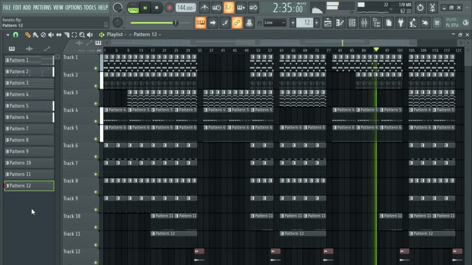This screenshot has width=472, height=265.
Task: Open the playlist options arrow menu
Action: (x=8, y=35)
